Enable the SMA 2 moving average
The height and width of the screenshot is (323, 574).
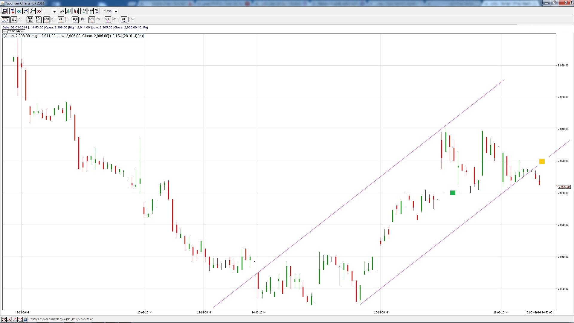[108, 20]
